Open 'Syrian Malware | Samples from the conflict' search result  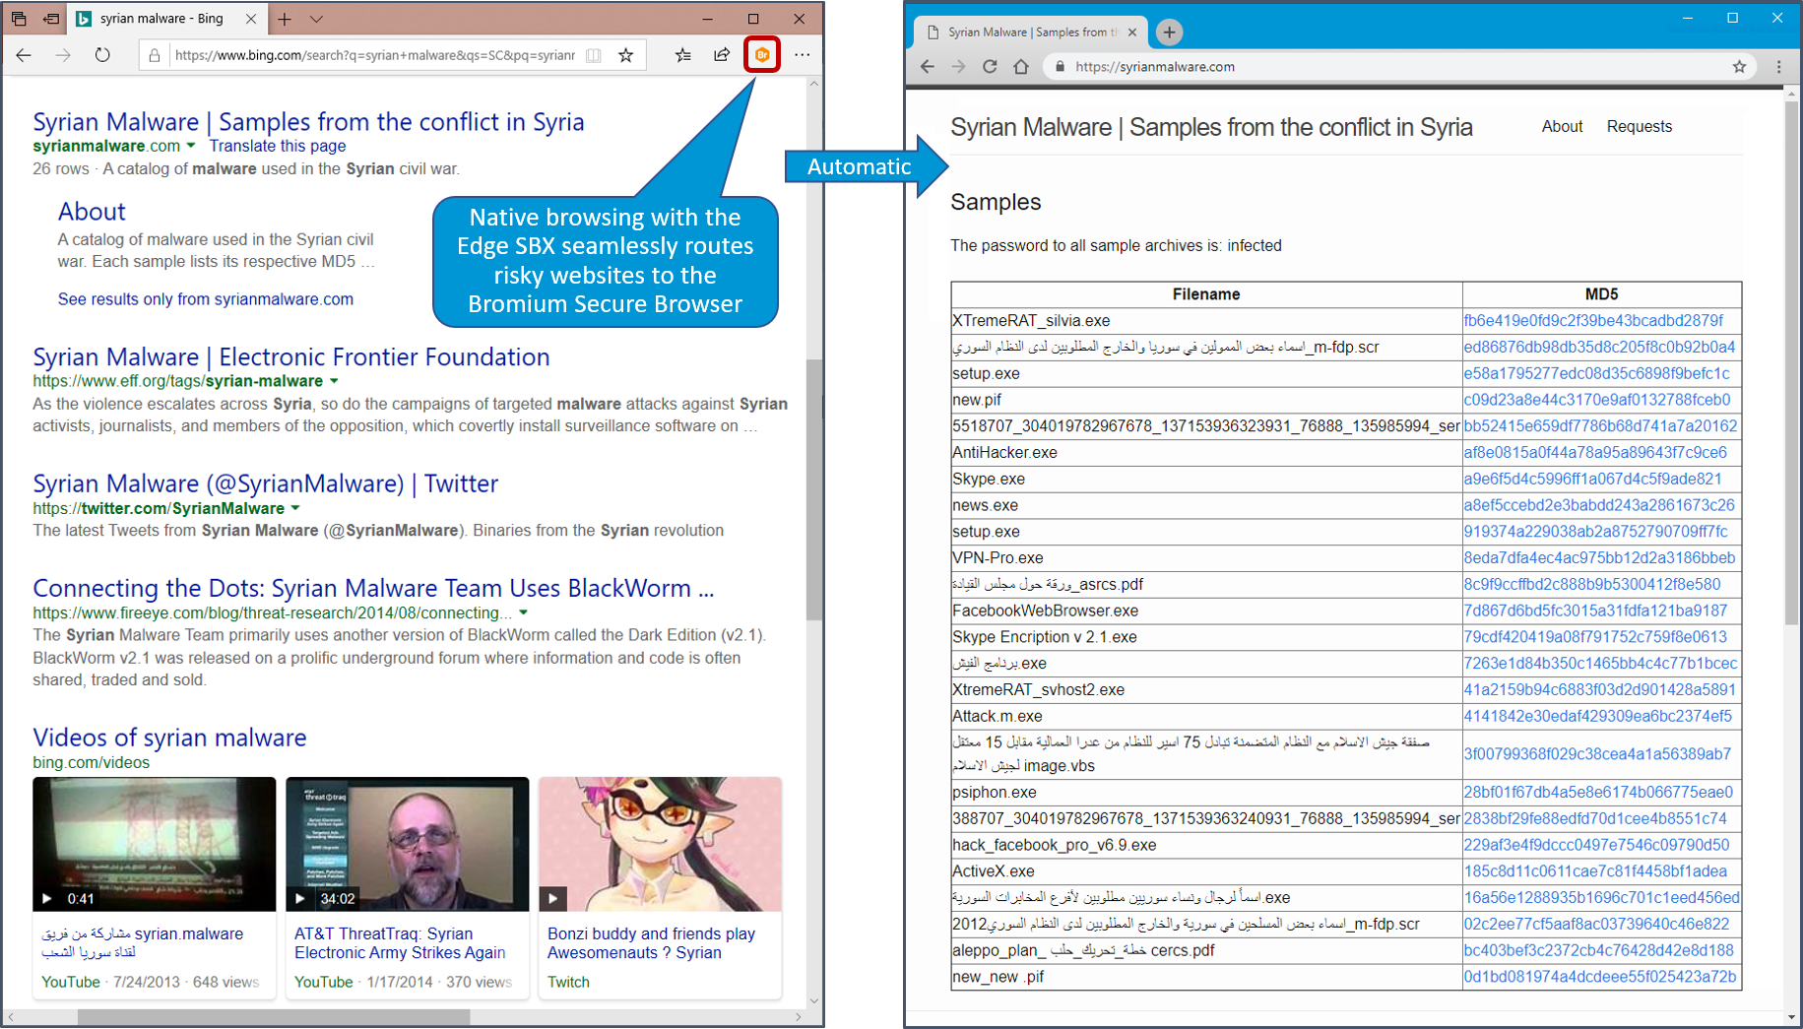[308, 121]
